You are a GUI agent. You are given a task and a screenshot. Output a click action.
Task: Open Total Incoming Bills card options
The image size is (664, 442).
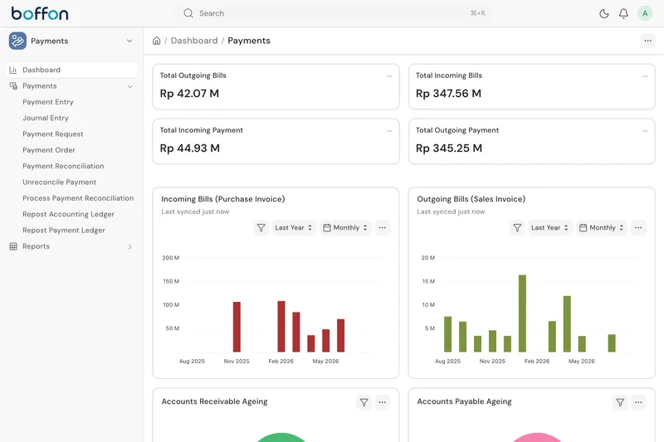pos(645,76)
